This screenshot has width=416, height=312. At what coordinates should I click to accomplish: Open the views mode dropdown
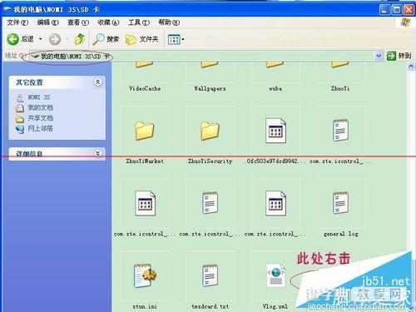(176, 40)
